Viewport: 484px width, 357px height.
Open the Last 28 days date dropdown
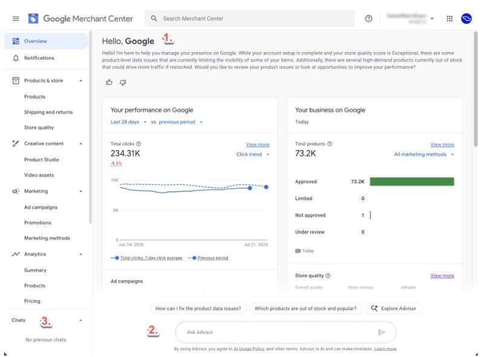(128, 122)
